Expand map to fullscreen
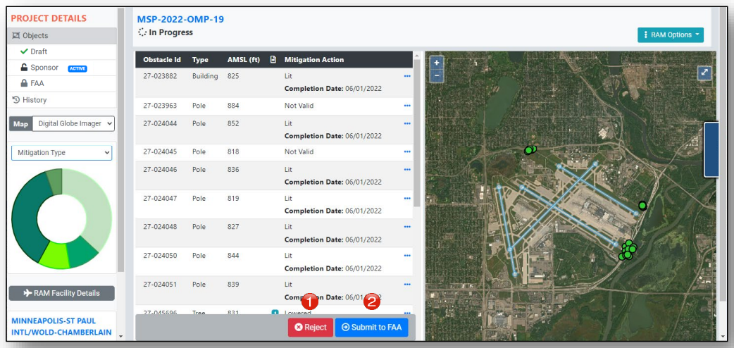The image size is (734, 348). pos(704,73)
